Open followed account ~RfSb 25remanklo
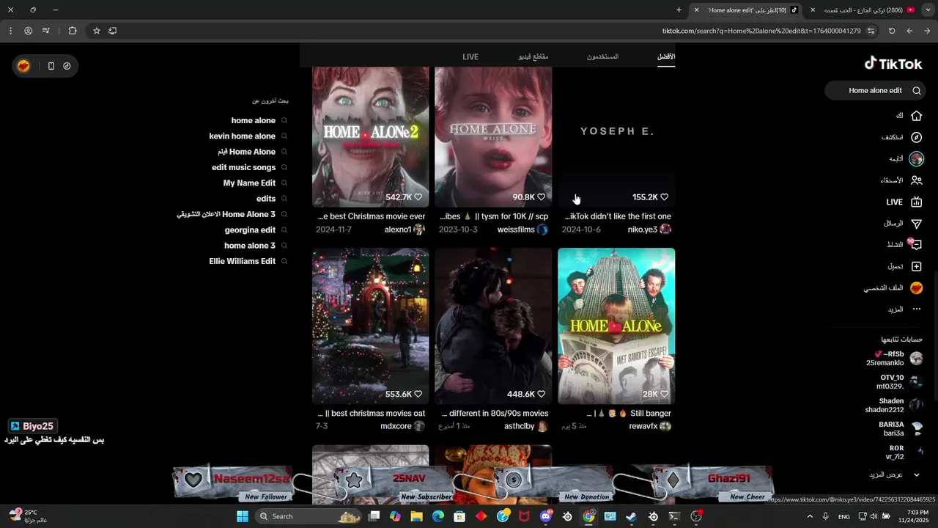 point(895,359)
